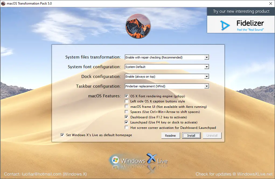Click the macOS Features label
275x179 pixels.
(104, 96)
